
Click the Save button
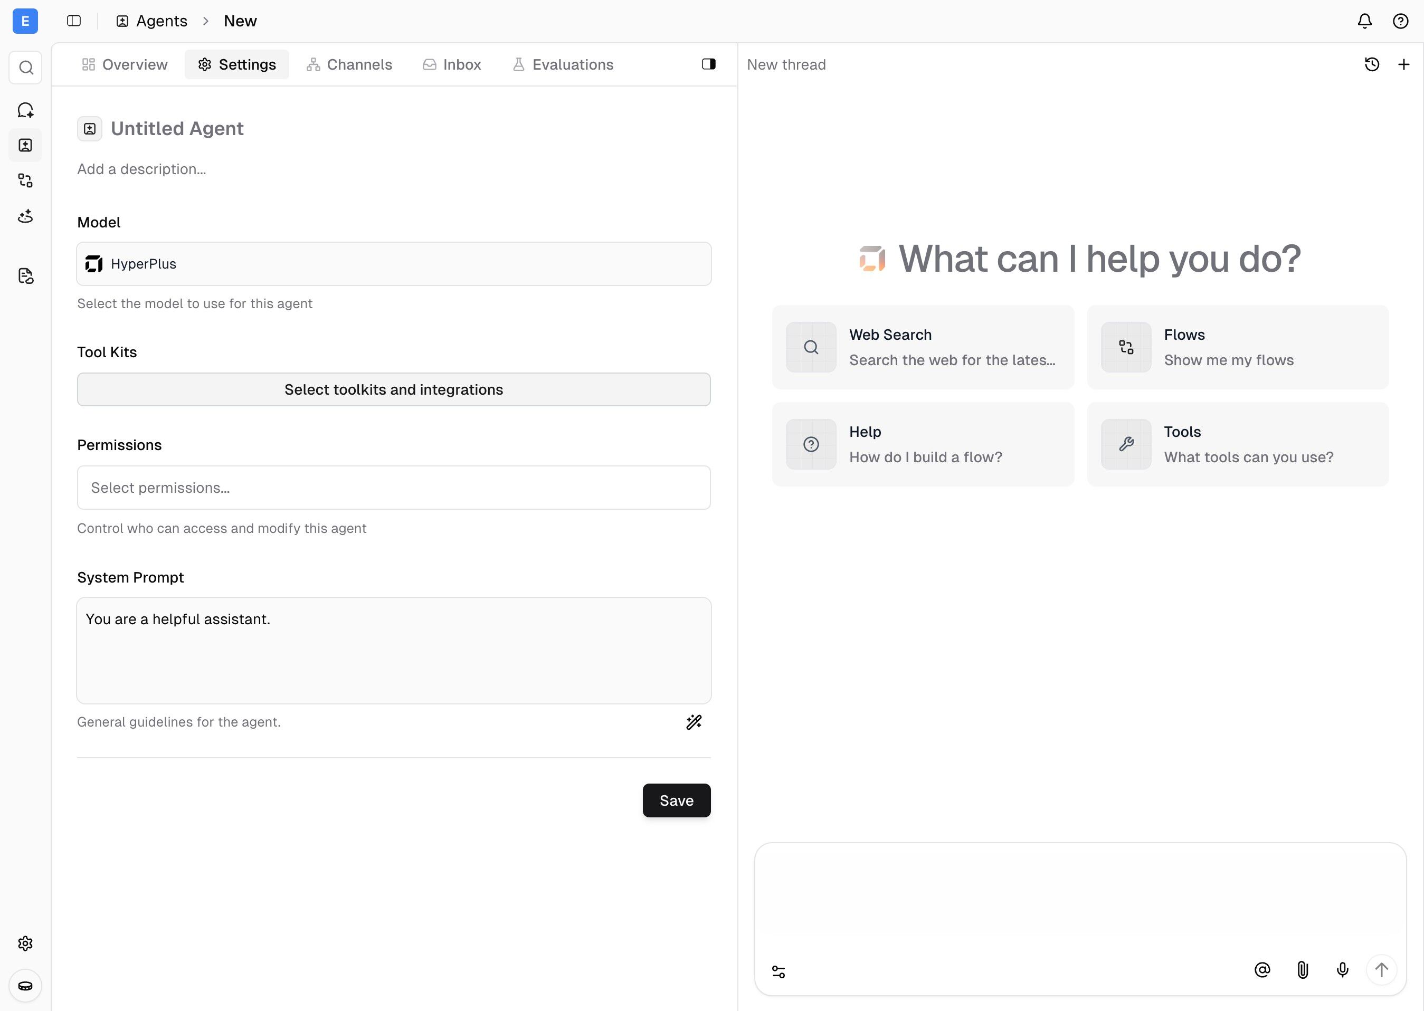[676, 800]
